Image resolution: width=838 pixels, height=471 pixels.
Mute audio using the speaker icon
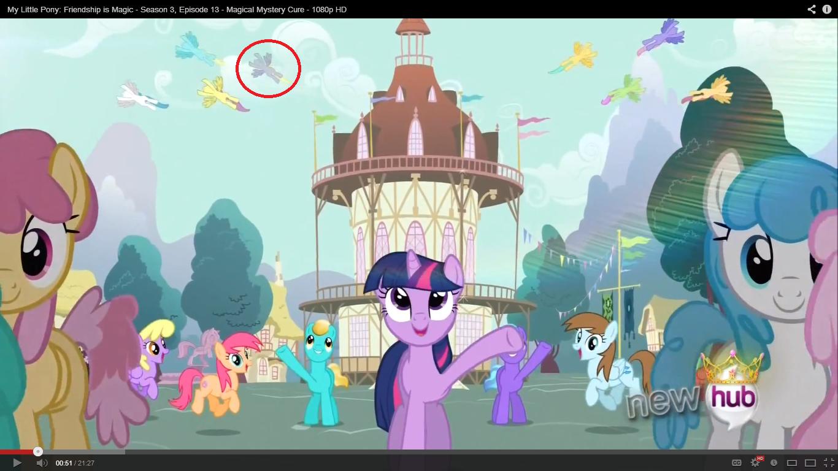pyautogui.click(x=42, y=463)
